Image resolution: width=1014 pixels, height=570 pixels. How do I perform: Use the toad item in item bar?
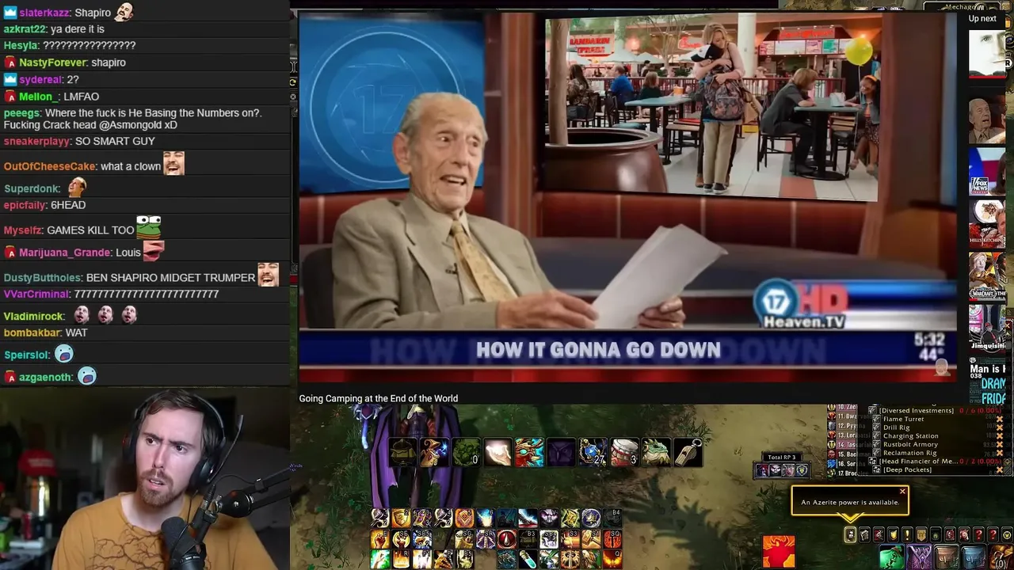pyautogui.click(x=656, y=452)
